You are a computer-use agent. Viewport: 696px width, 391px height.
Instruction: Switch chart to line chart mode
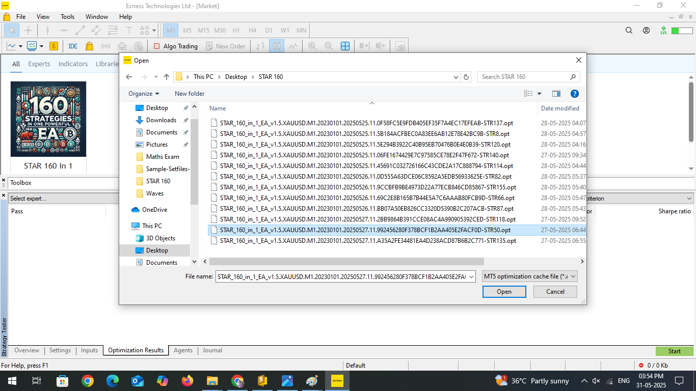(293, 46)
